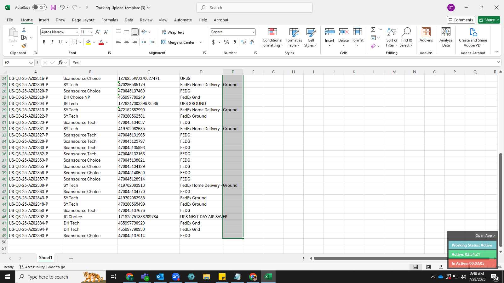Image resolution: width=504 pixels, height=283 pixels.
Task: Click the Undo arrow icon
Action: (x=62, y=8)
